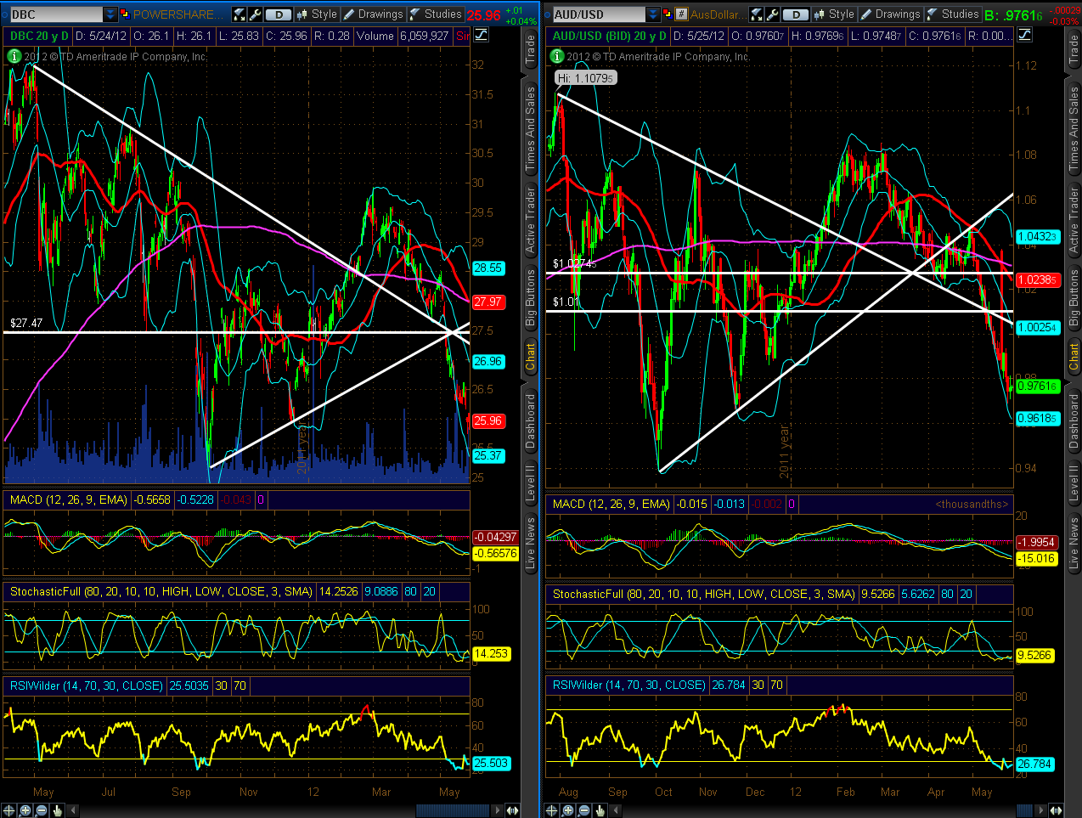The height and width of the screenshot is (818, 1082).
Task: Select D timeframe button on DBC chart
Action: [278, 14]
